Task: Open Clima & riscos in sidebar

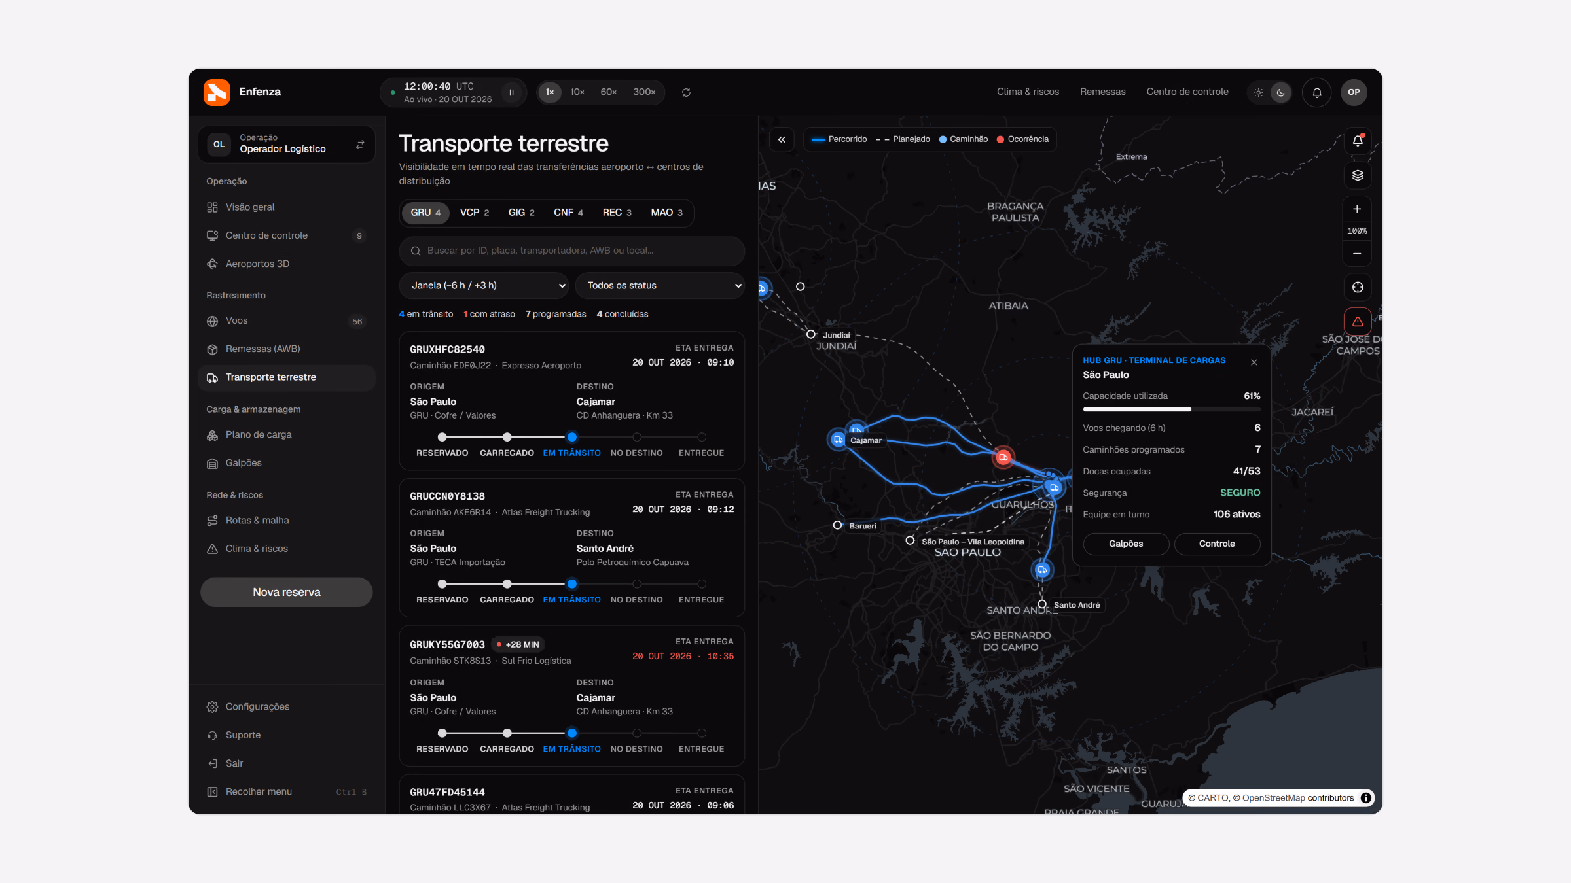Action: (x=287, y=549)
